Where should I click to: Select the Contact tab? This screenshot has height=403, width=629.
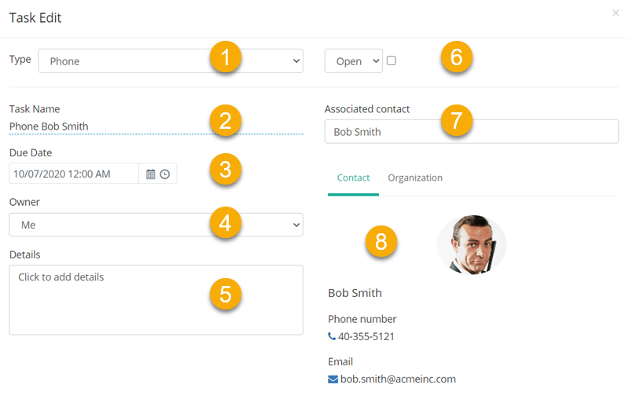pyautogui.click(x=353, y=178)
